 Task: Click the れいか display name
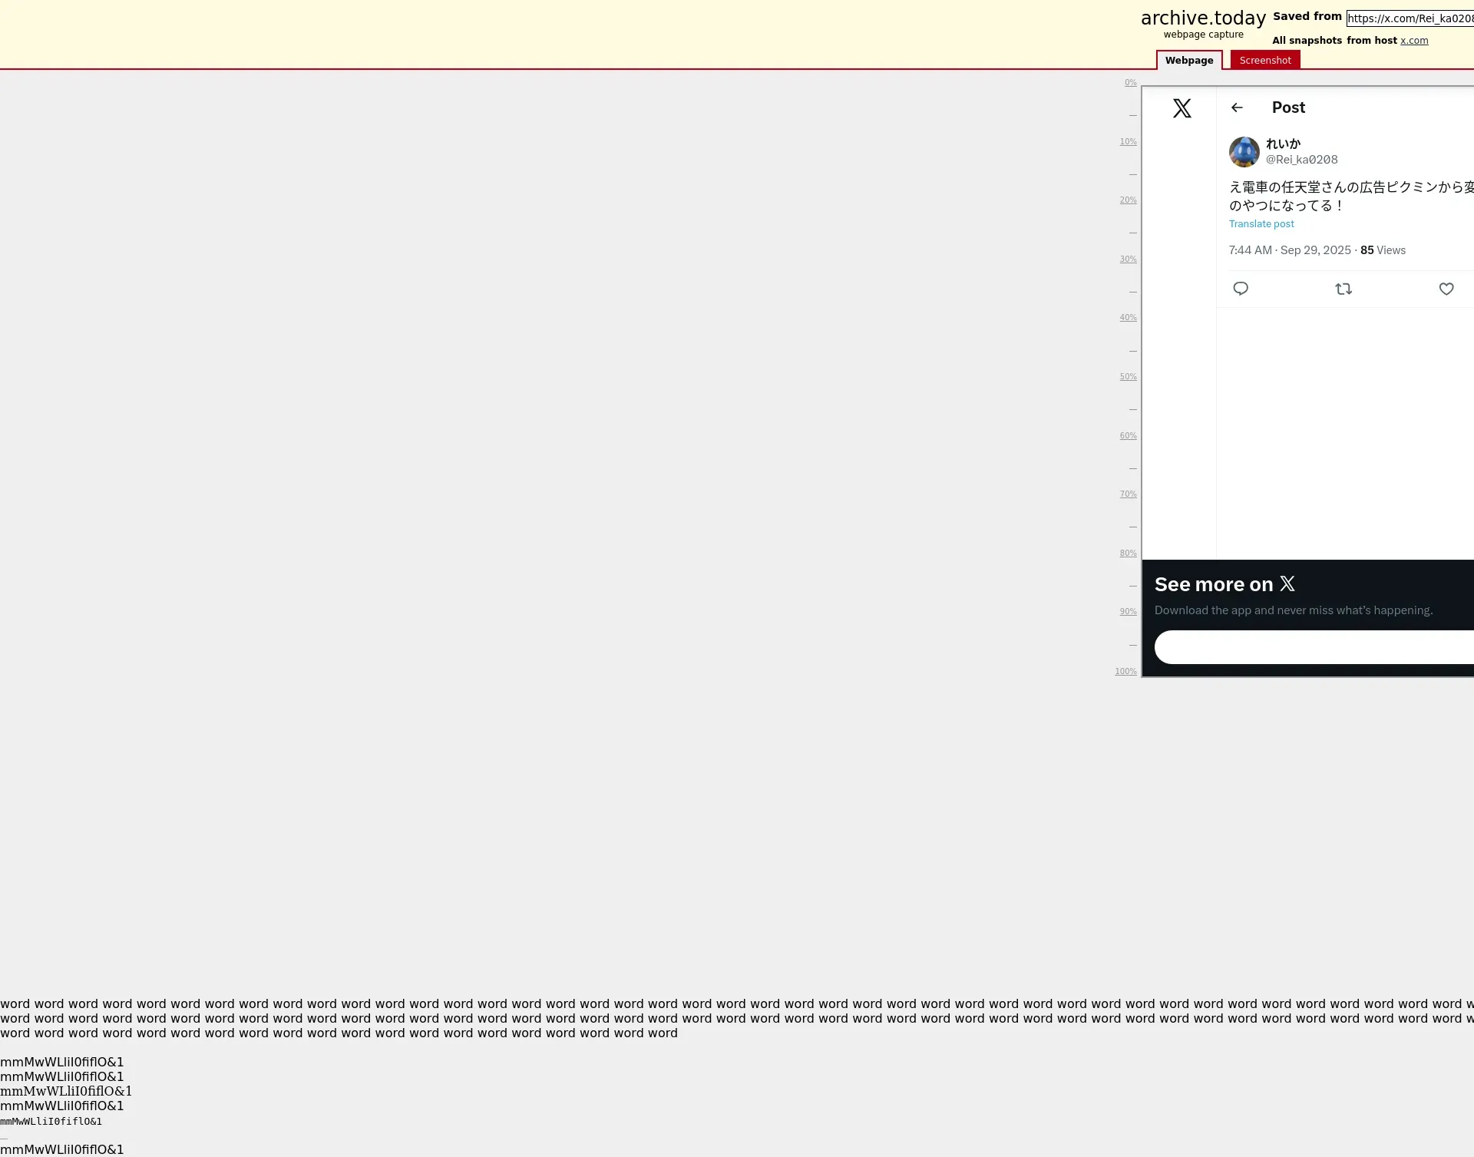tap(1283, 144)
